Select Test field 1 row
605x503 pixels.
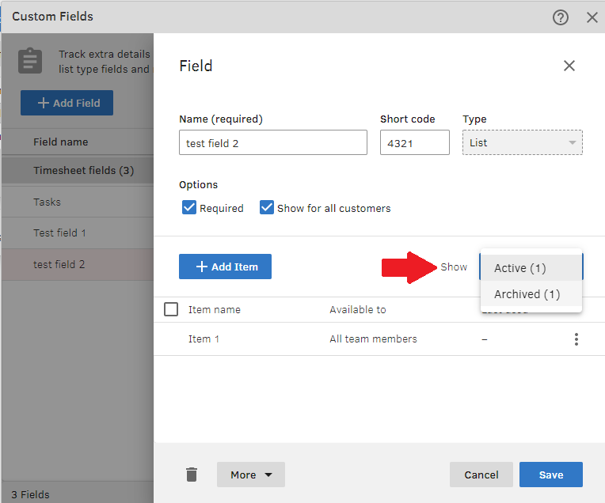click(x=60, y=233)
